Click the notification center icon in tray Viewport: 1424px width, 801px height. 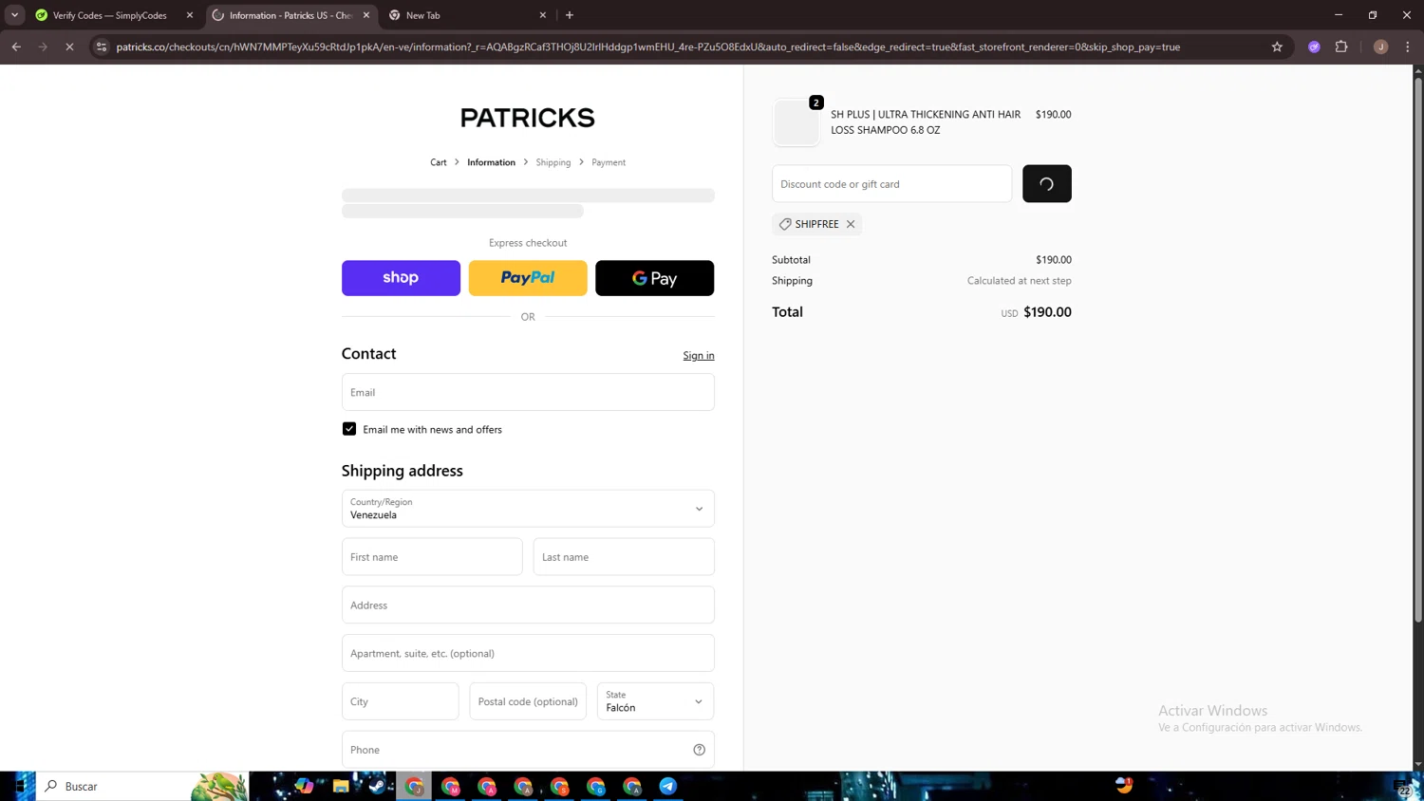[x=1403, y=787]
